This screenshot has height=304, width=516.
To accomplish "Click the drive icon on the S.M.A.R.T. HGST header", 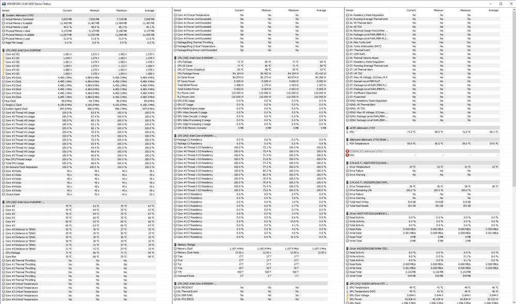I will click(347, 162).
